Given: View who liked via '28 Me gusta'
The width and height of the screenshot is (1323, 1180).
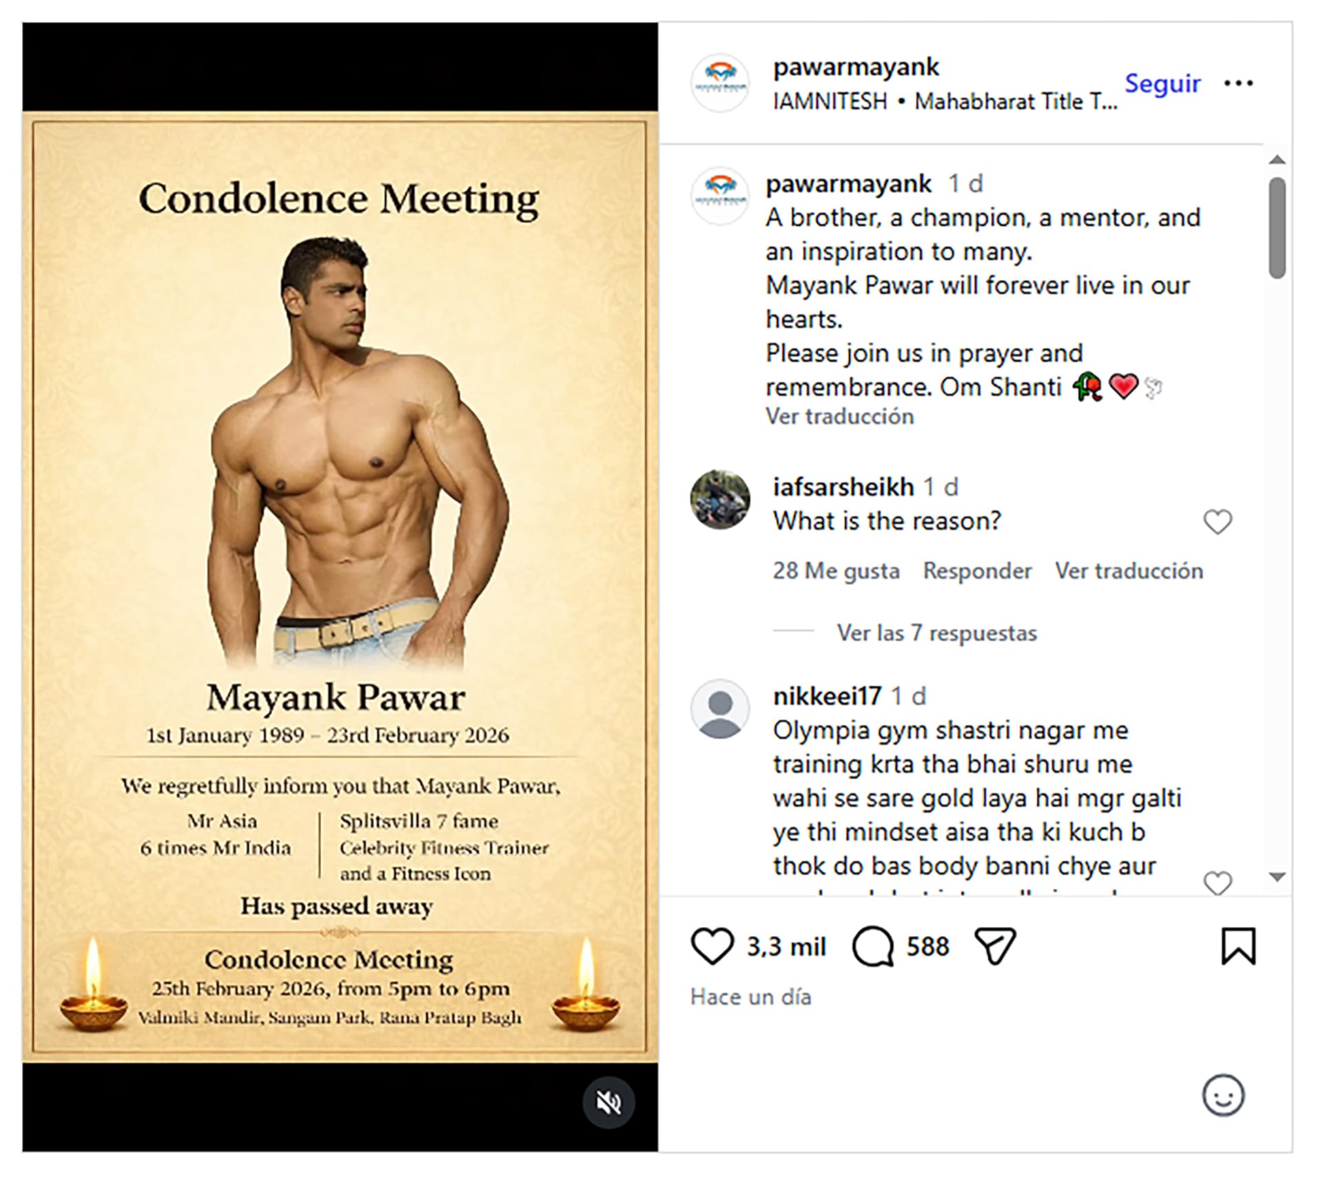Looking at the screenshot, I should [x=836, y=571].
